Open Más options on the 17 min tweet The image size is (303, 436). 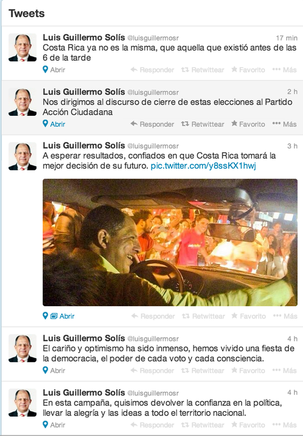[x=285, y=70]
